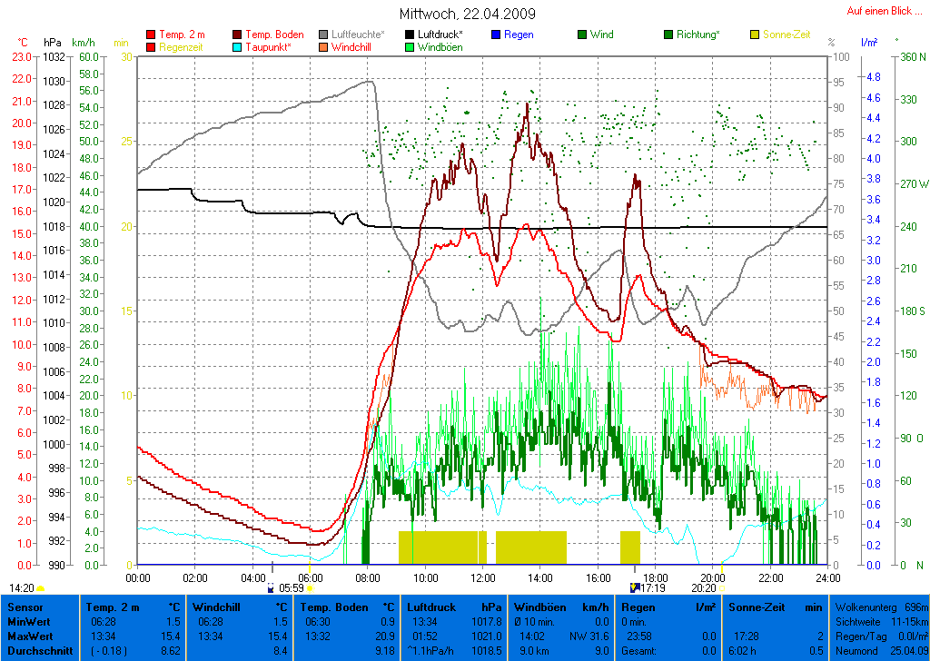Click the sunrise icon next to 05:59

(x=310, y=588)
